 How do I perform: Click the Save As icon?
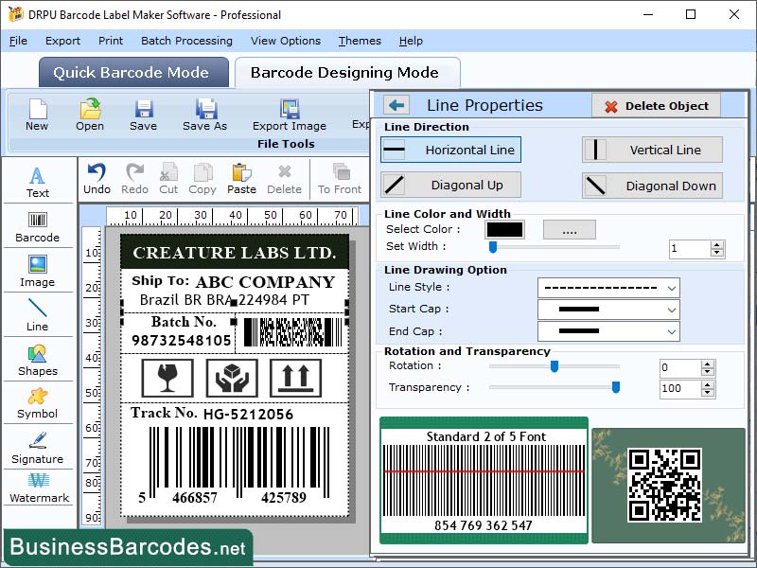coord(203,114)
